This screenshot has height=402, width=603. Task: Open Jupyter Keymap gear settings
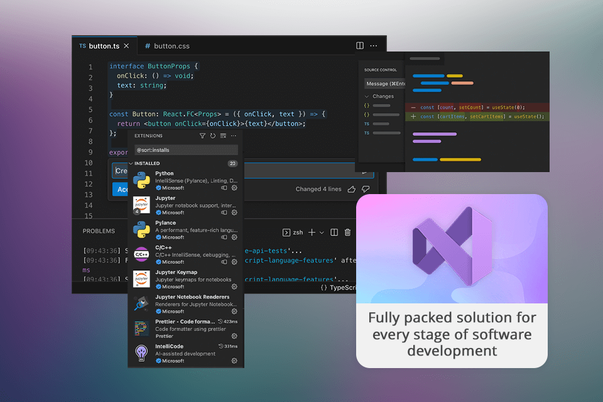click(x=234, y=286)
